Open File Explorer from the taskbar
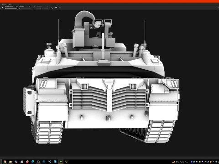Viewport: 219px width, 164px height. pyautogui.click(x=10, y=162)
